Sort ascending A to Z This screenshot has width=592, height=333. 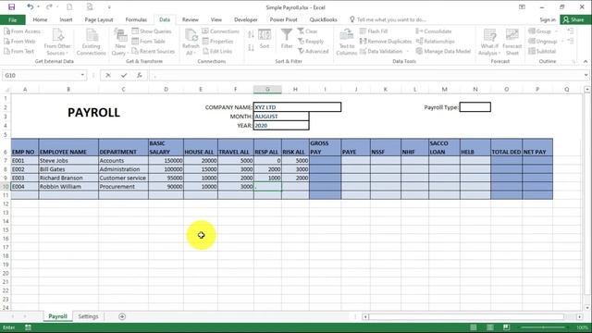251,35
